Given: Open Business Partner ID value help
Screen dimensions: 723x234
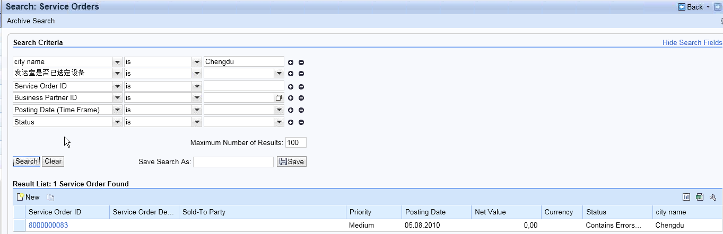Looking at the screenshot, I should click(279, 98).
